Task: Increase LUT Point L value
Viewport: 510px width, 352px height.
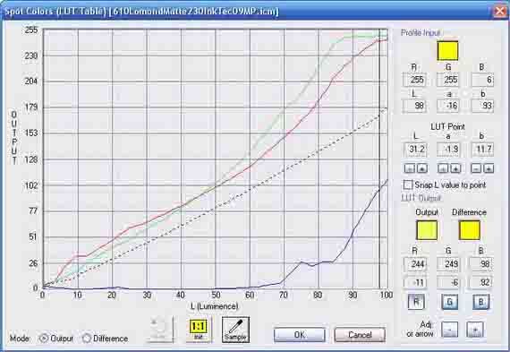Action: pos(421,168)
